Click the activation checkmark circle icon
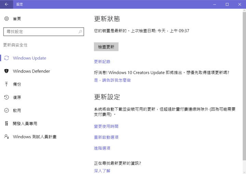The height and width of the screenshot is (174, 246). (x=6, y=110)
